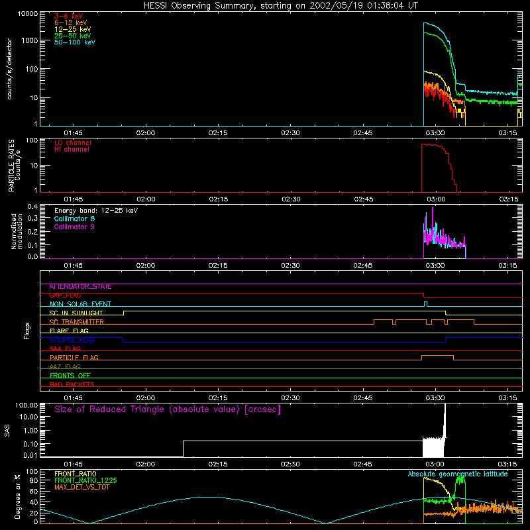Click the 'Degrees or %' axis label
The width and height of the screenshot is (530, 530).
17,496
